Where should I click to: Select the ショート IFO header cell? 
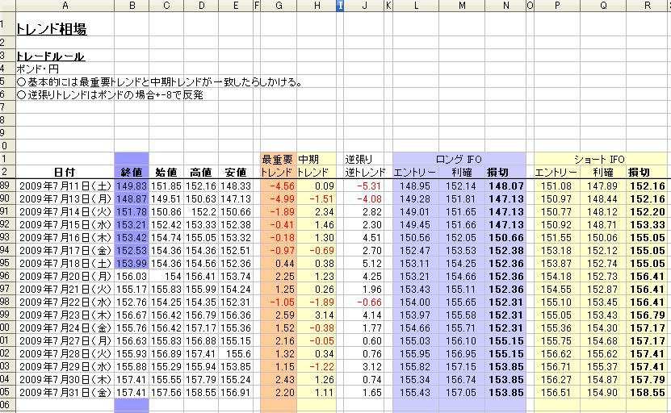point(602,160)
